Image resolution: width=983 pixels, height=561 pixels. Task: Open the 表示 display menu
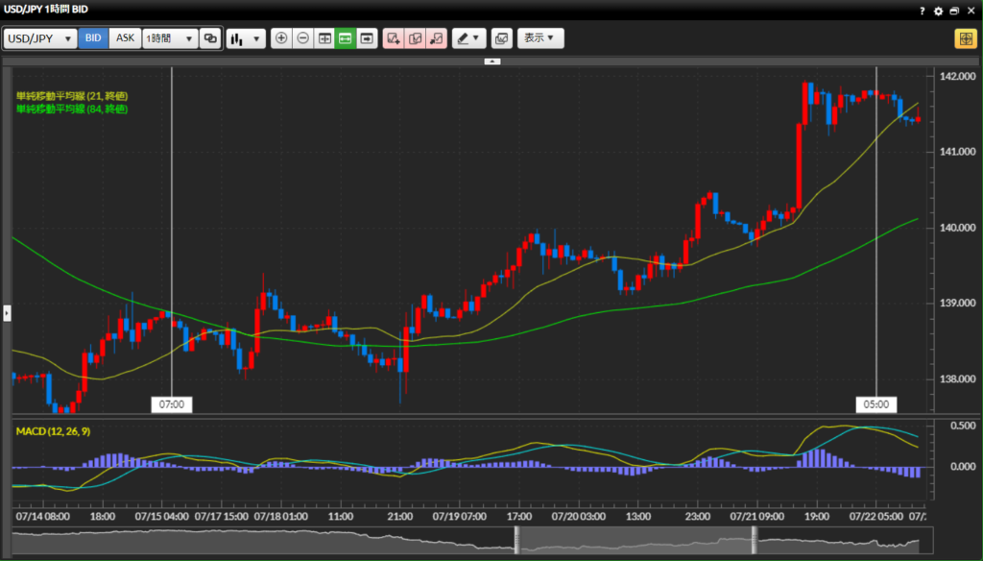click(540, 38)
